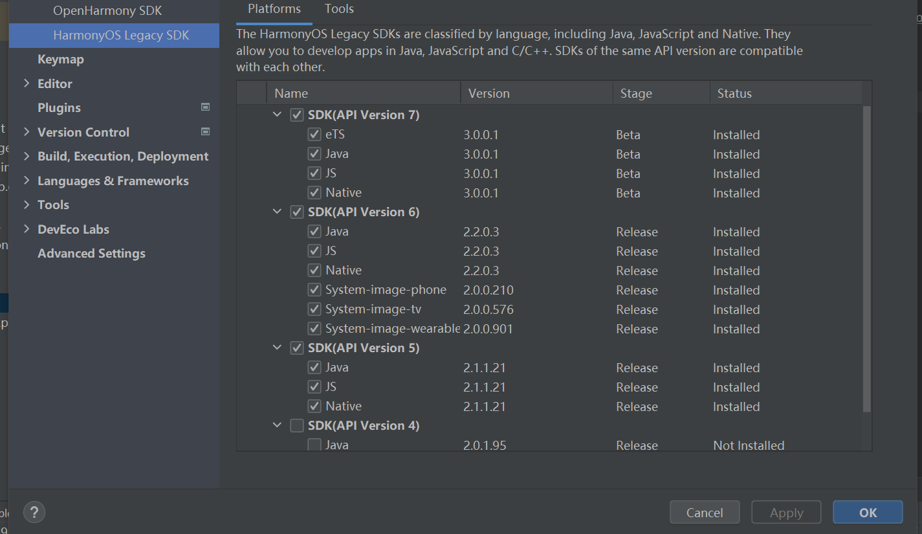Uncheck the System-image-tv checkbox
Image resolution: width=922 pixels, height=534 pixels.
[314, 309]
